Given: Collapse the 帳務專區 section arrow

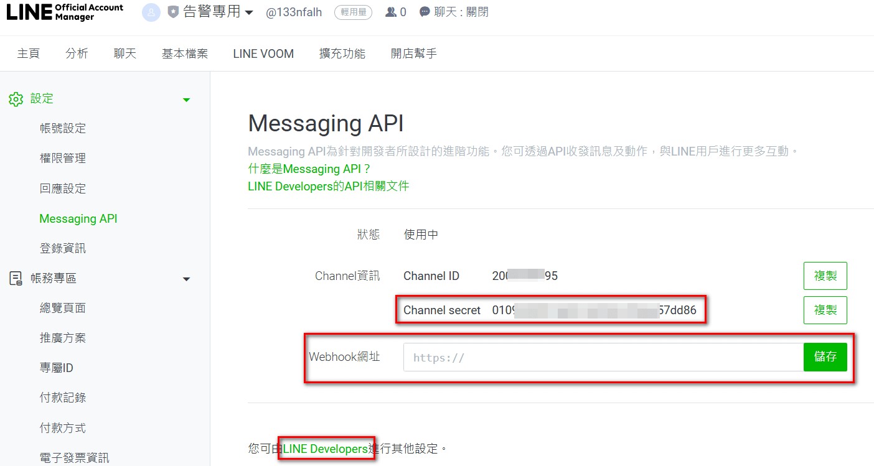Looking at the screenshot, I should [x=186, y=279].
